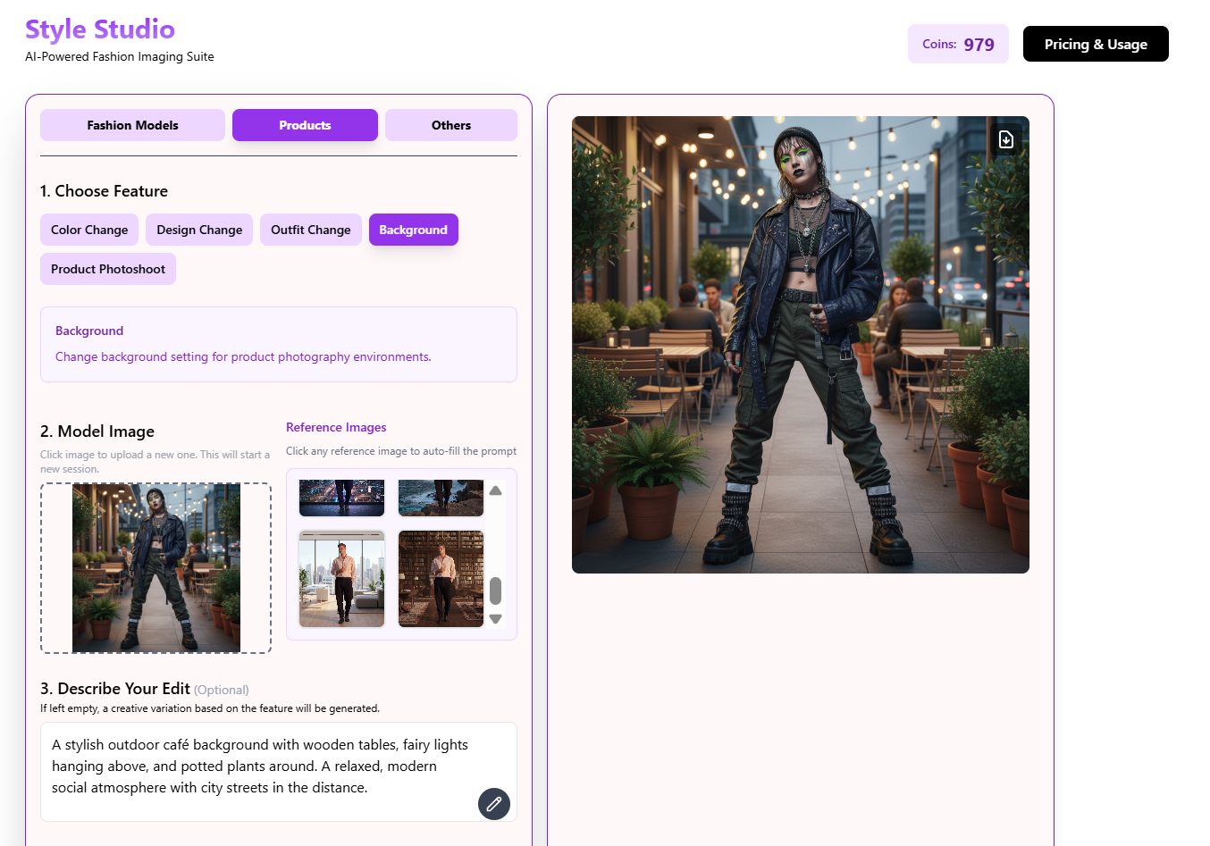Switch to the Fashion Models tab
The image size is (1210, 846).
pos(132,125)
